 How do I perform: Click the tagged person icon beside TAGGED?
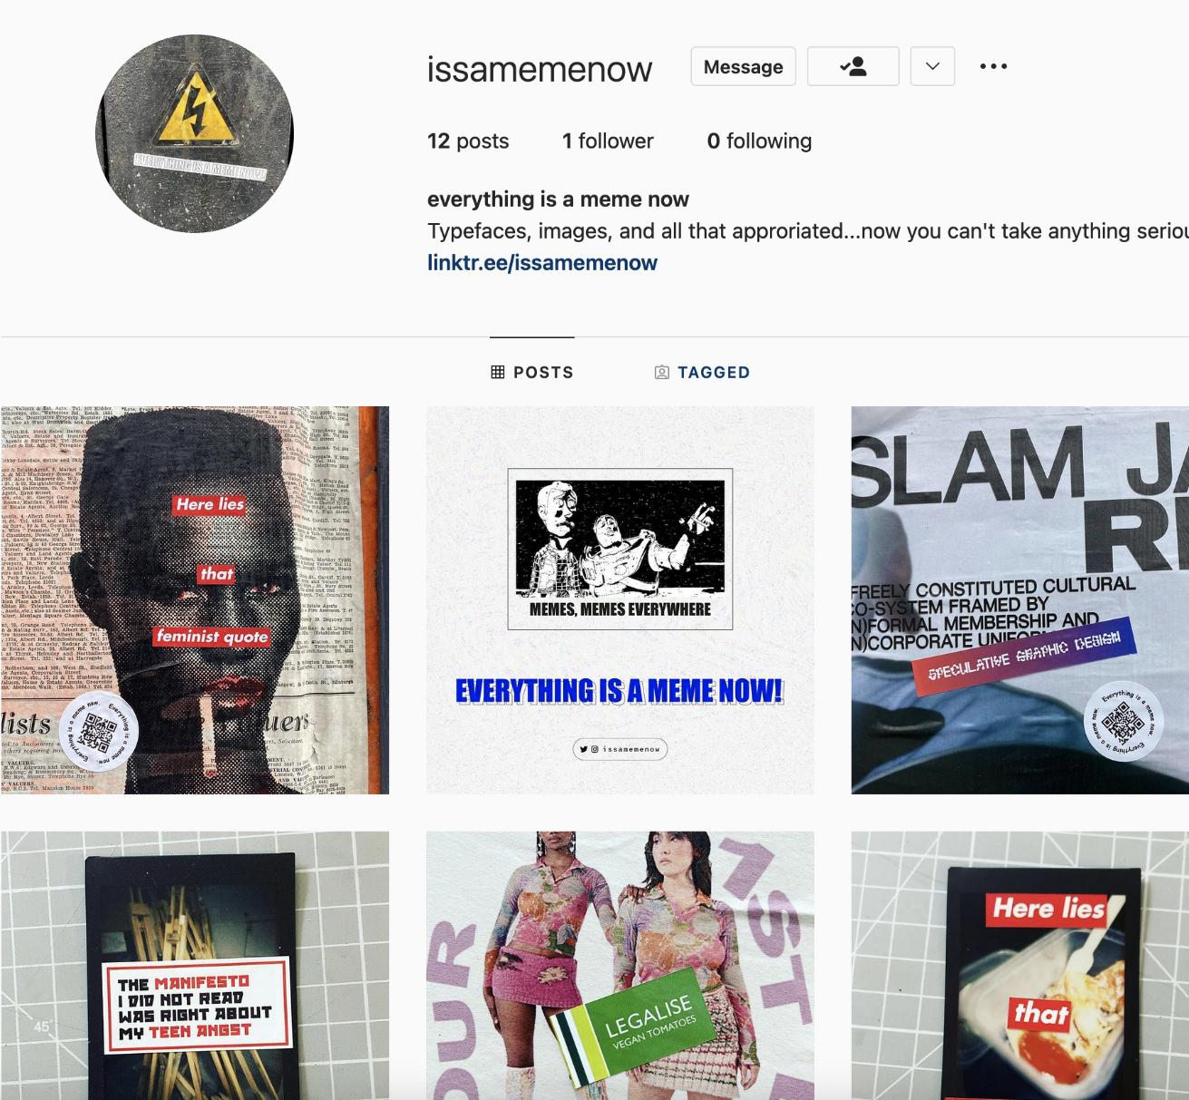point(662,372)
